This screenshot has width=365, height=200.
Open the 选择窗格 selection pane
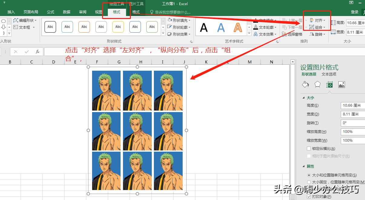(x=292, y=34)
